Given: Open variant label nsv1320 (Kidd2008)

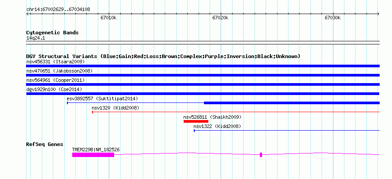Looking at the screenshot, I should coord(115,108).
